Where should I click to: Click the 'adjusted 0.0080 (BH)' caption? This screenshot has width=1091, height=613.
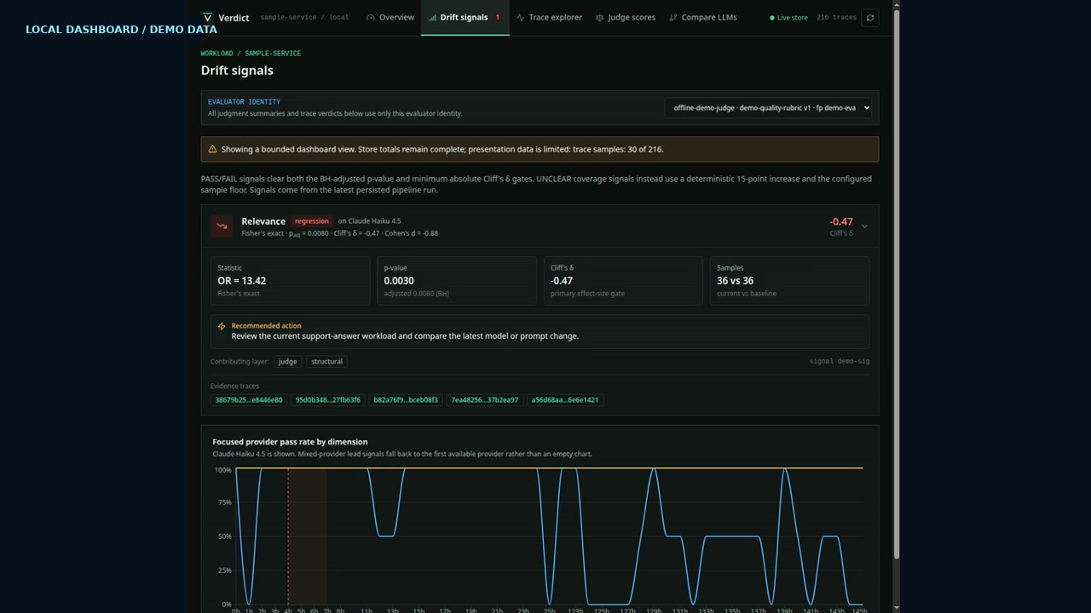(417, 294)
